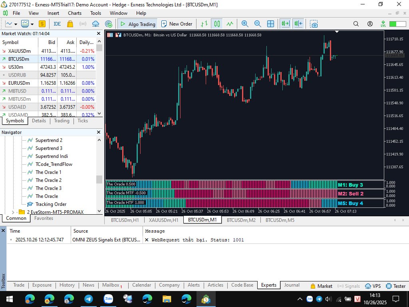Open the Favorites tab in Navigator
The image size is (409, 307).
[44, 218]
